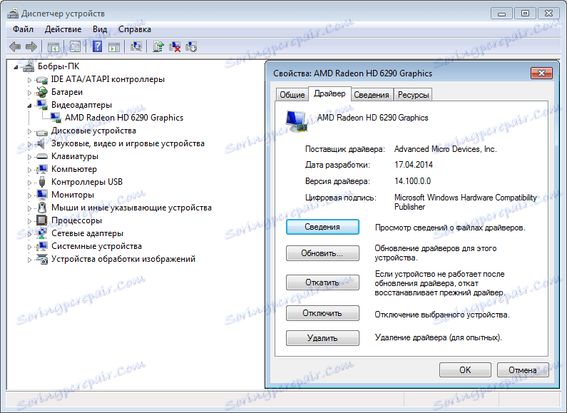Select the Бобры-ПК computer root icon
Screen dimensions: 567x413
(x=29, y=66)
